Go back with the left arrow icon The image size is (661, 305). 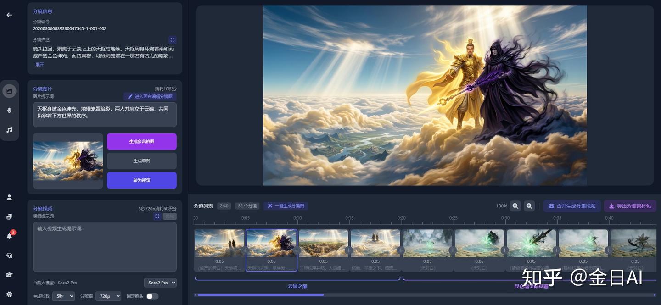click(9, 15)
